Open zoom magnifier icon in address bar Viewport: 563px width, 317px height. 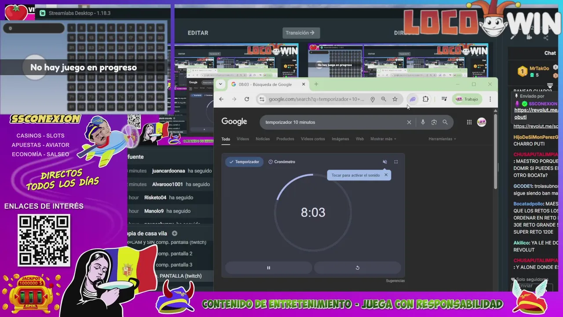point(384,99)
